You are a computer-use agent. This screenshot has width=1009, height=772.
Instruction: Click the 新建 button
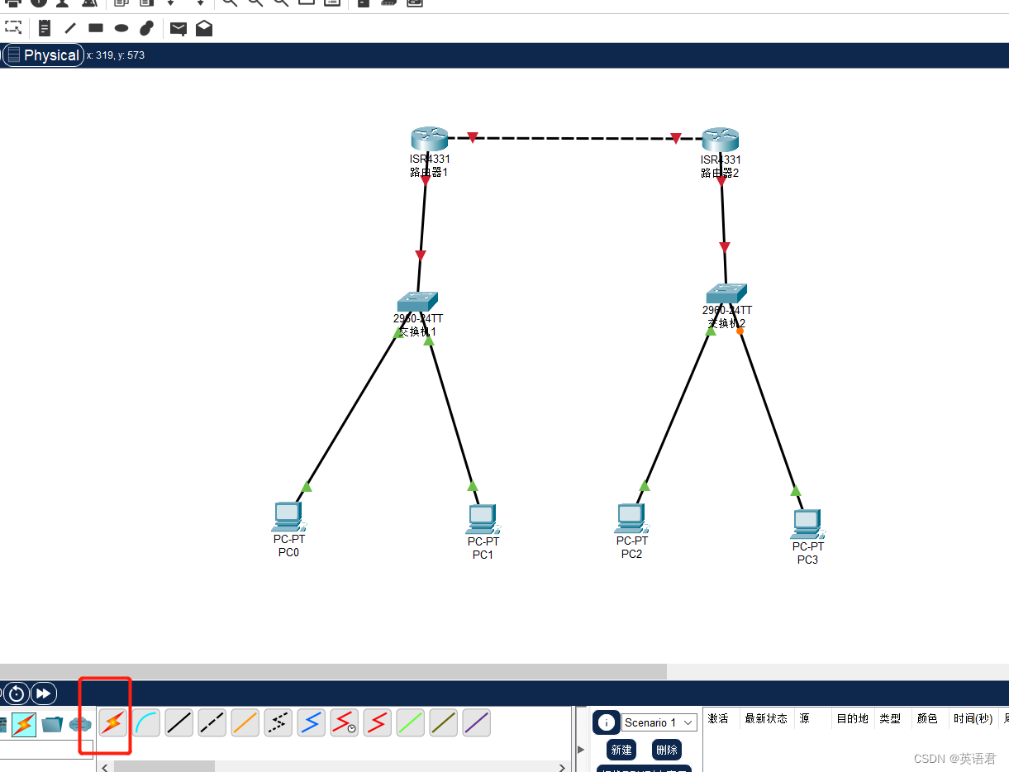621,750
